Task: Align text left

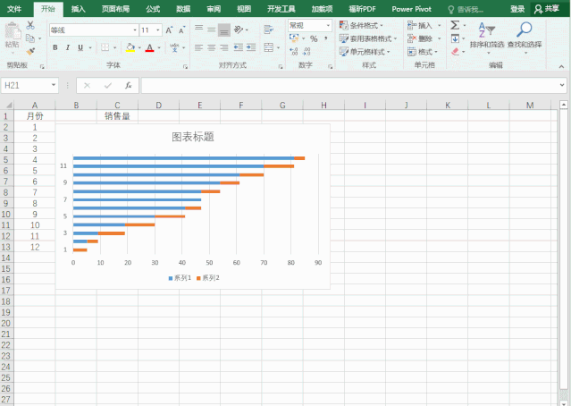Action: (x=198, y=47)
